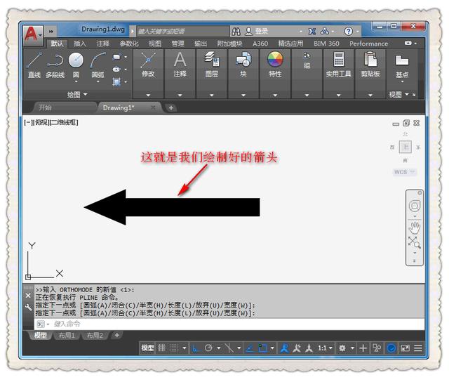
Task: Open the 图层 (Layers) panel icon
Action: [x=212, y=59]
